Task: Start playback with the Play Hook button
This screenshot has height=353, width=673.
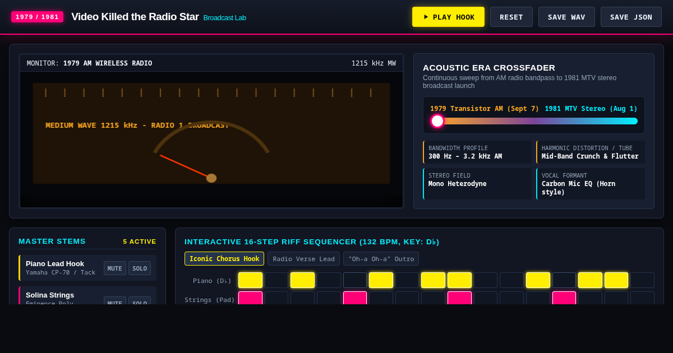Action: coord(448,17)
